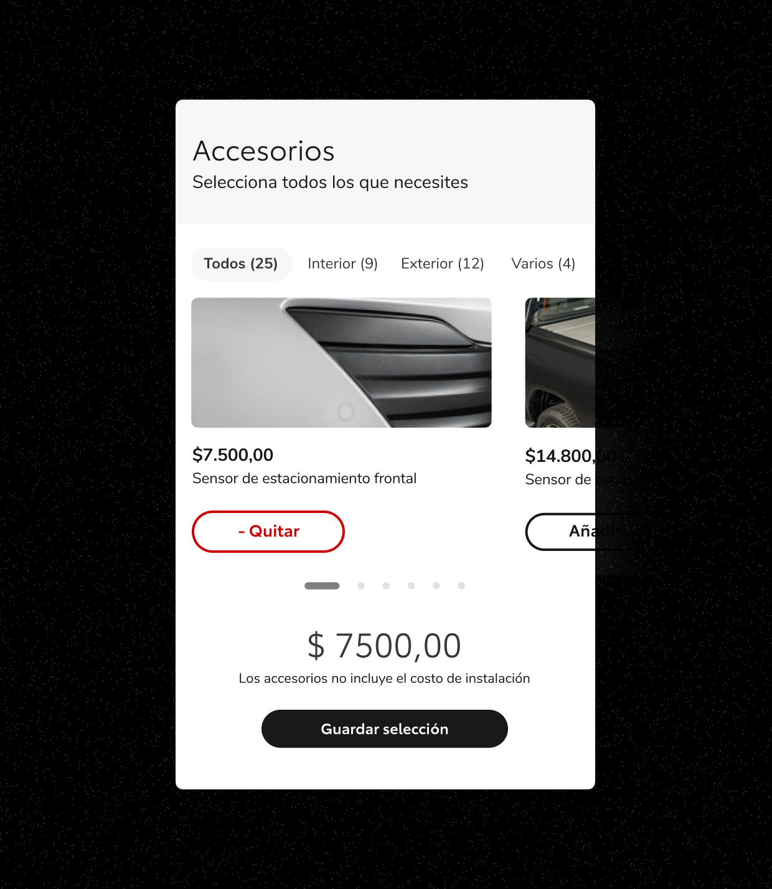772x889 pixels.
Task: Jump to the third carousel dot
Action: (x=386, y=586)
